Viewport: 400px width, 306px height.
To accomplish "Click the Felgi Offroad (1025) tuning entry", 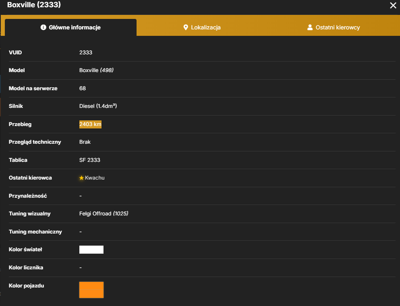I will tap(104, 213).
